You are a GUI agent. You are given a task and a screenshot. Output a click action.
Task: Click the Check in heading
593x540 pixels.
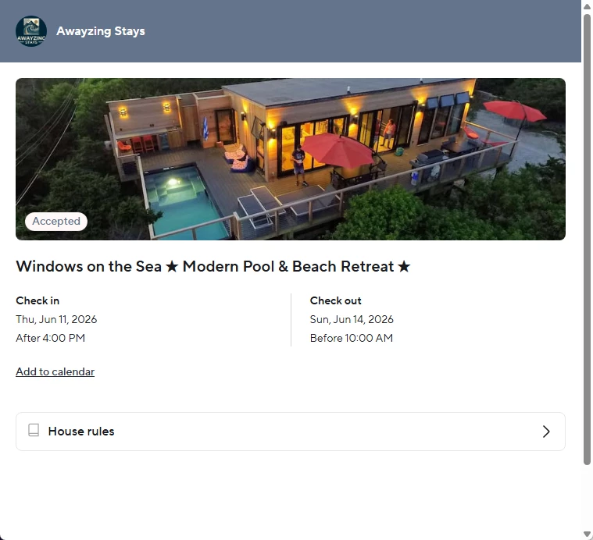[38, 300]
